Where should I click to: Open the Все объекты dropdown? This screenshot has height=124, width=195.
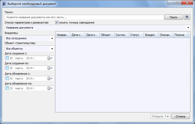[x=52, y=49]
